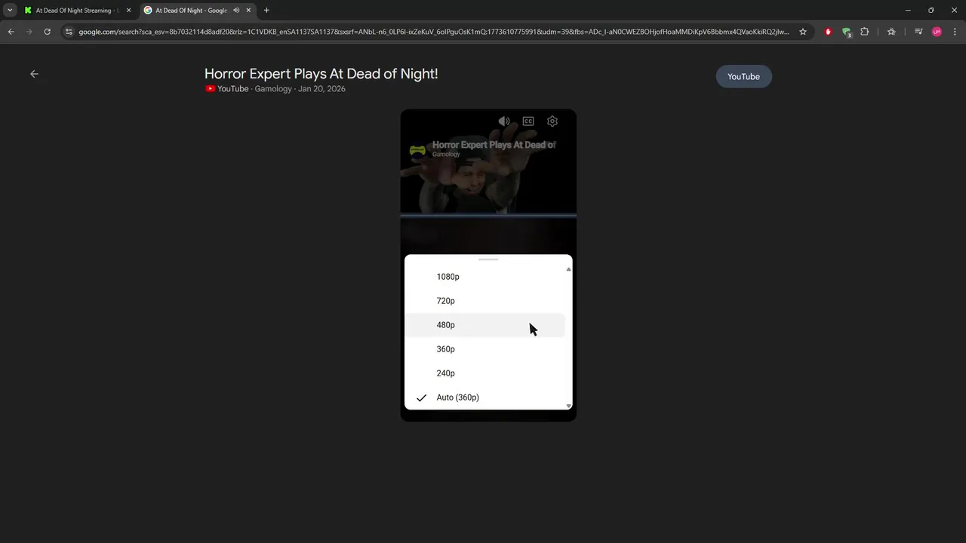Open the Extensions puzzle menu

tap(865, 32)
